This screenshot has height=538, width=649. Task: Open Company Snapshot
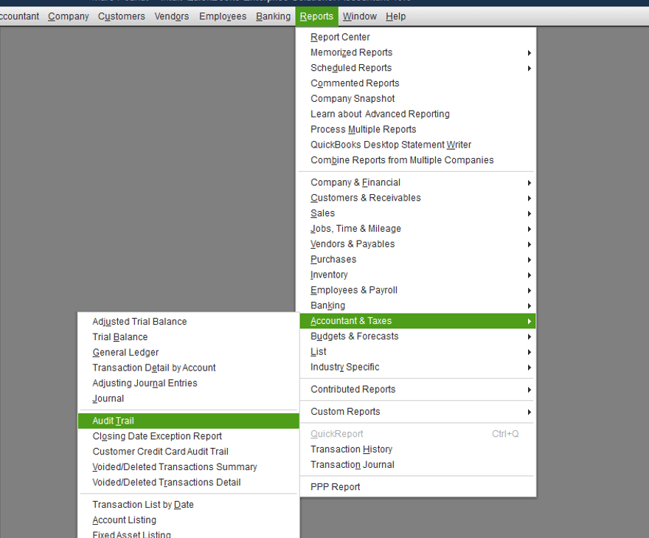[417, 99]
